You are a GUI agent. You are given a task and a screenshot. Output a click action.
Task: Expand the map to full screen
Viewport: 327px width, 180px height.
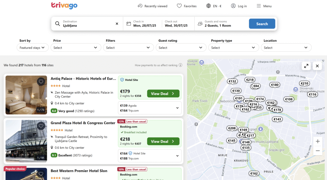[x=306, y=66]
